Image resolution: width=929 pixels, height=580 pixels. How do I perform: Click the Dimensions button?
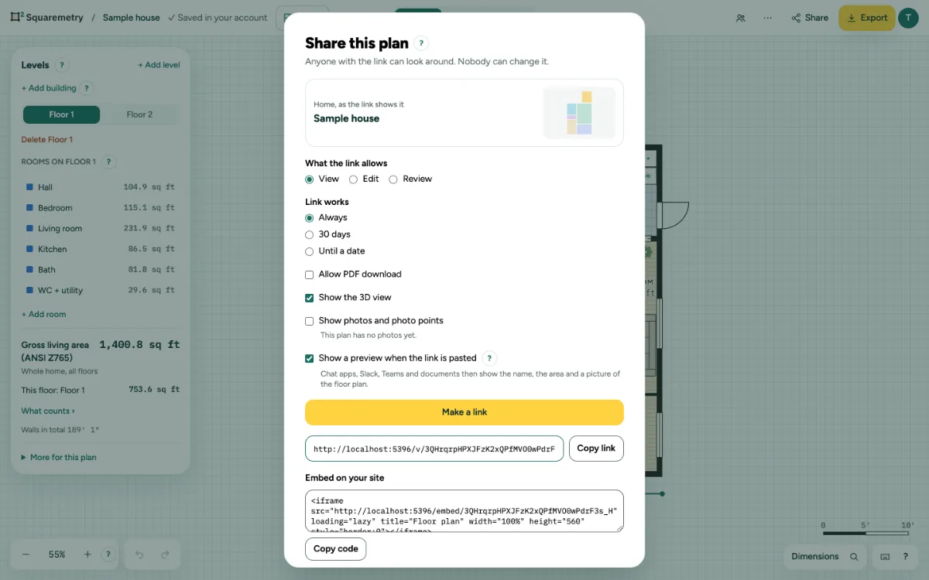point(814,557)
